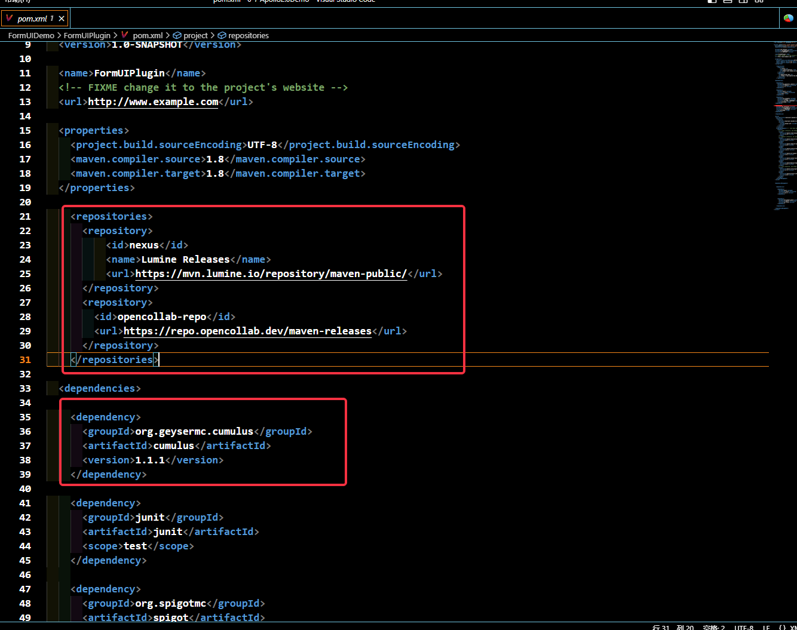Viewport: 797px width, 630px height.
Task: Click closing dependency tag on line 39
Action: point(109,474)
